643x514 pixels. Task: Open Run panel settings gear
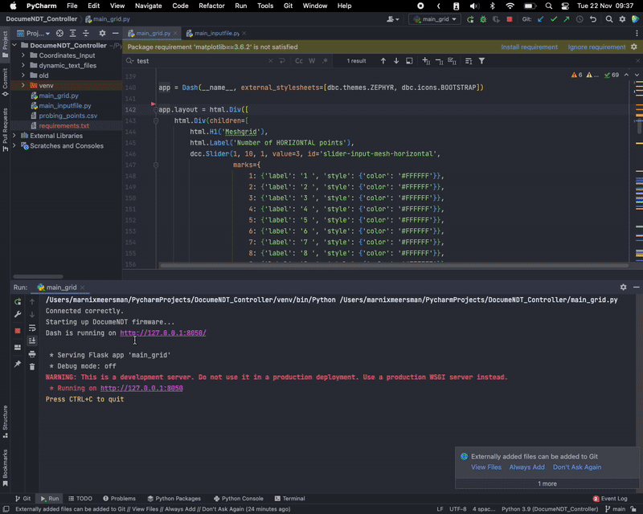point(624,288)
